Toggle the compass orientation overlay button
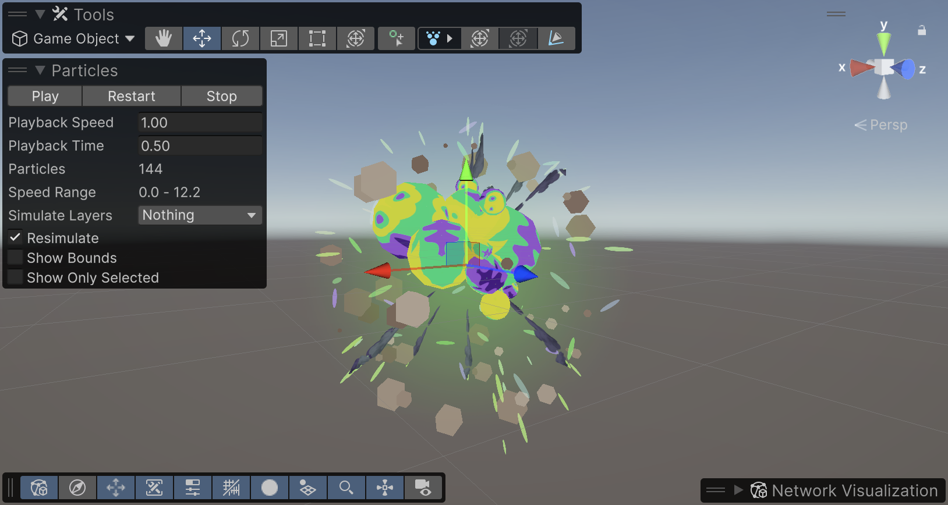Screen dimensions: 948x505 point(77,488)
